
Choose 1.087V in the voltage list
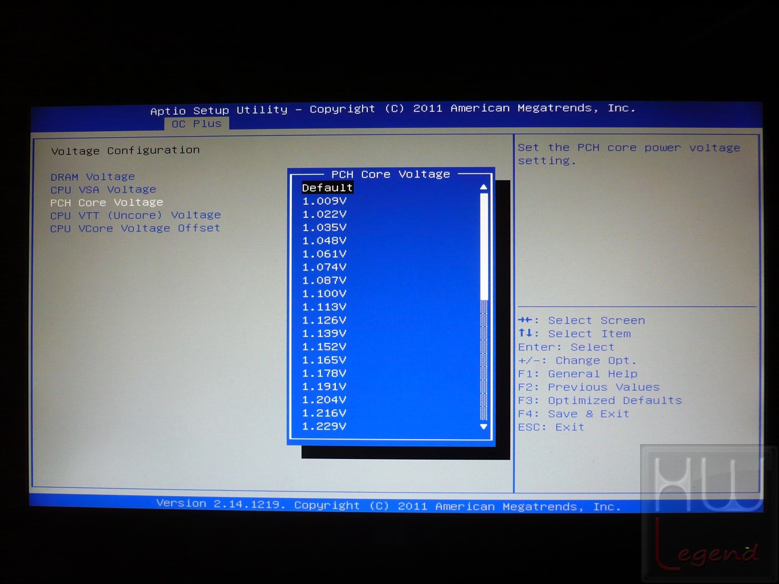coord(324,281)
